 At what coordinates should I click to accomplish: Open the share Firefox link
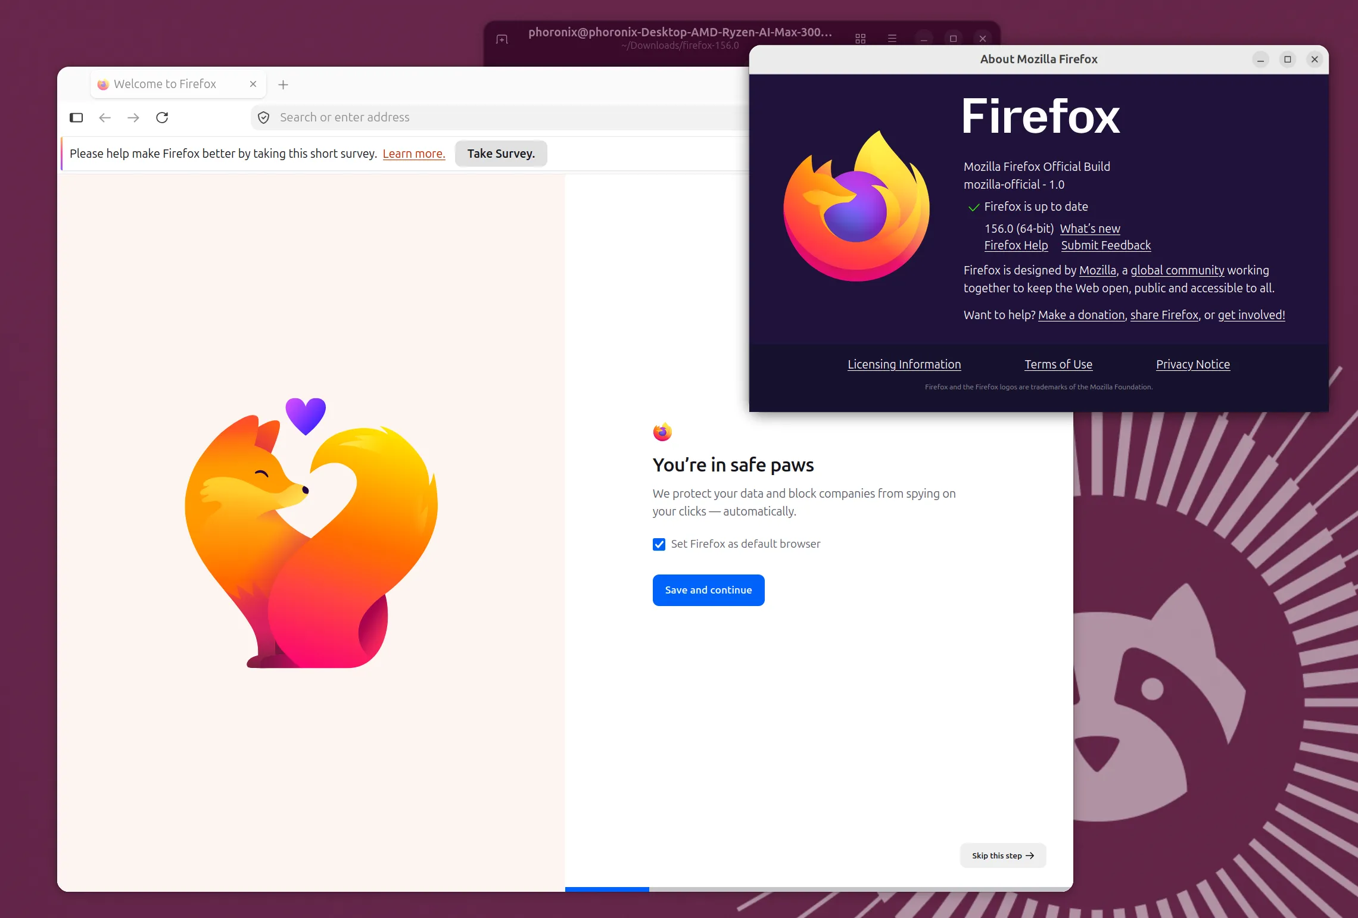click(x=1164, y=315)
